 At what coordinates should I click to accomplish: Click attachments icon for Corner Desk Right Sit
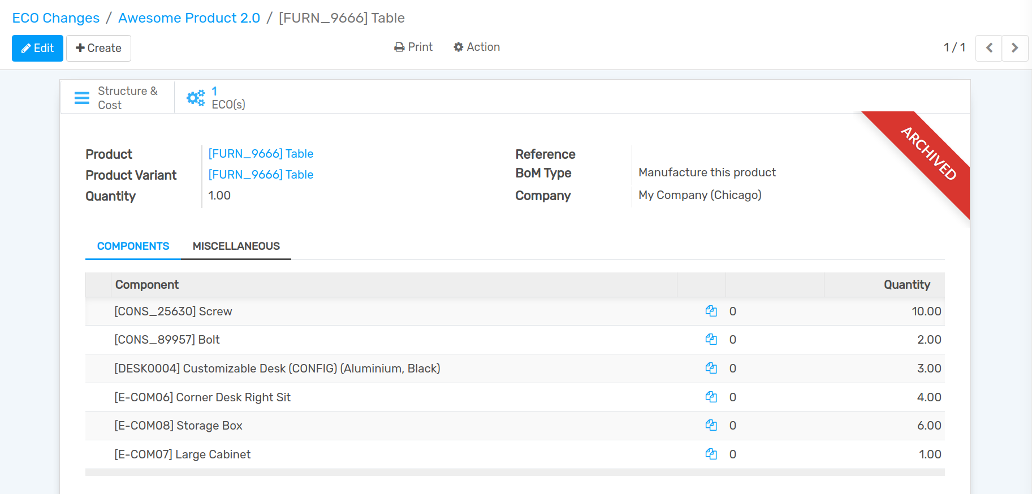711,397
